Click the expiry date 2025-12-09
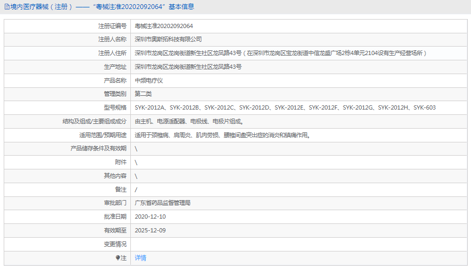This screenshot has width=471, height=270. click(150, 230)
